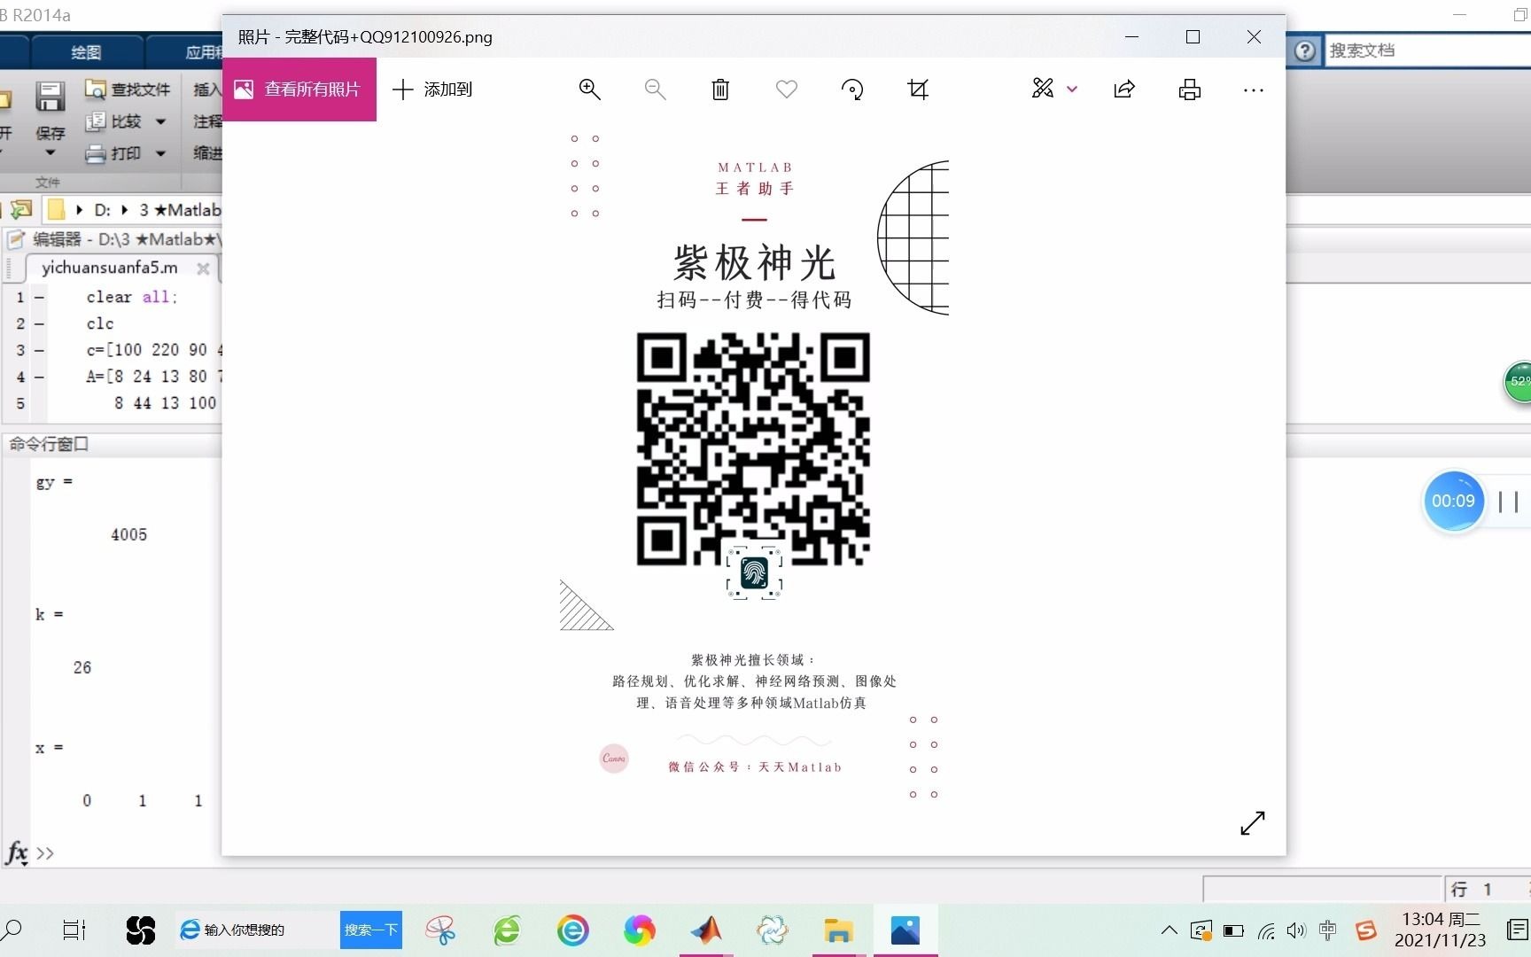This screenshot has height=957, width=1531.
Task: Launch MATLAB from the taskbar
Action: [705, 930]
